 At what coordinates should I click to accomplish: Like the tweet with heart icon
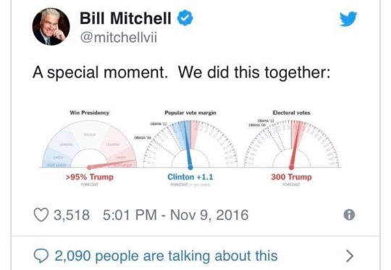[41, 215]
